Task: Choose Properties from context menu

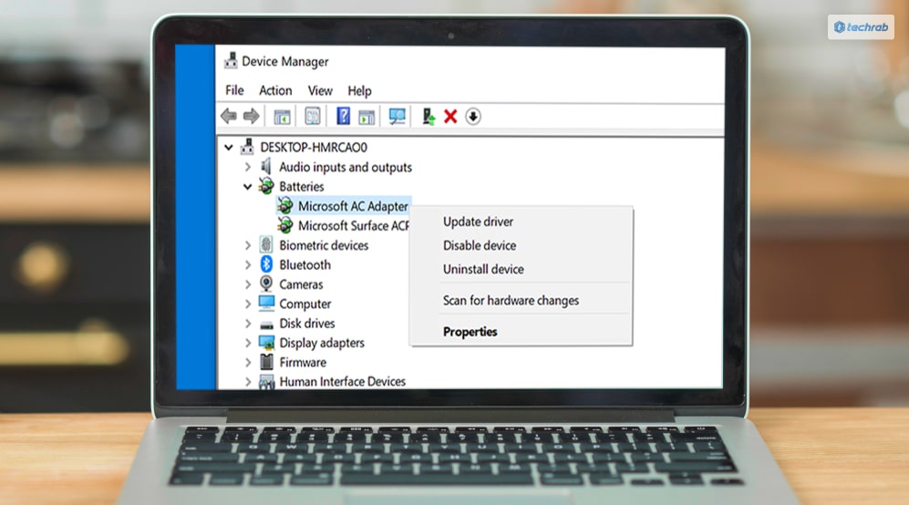Action: [x=470, y=332]
